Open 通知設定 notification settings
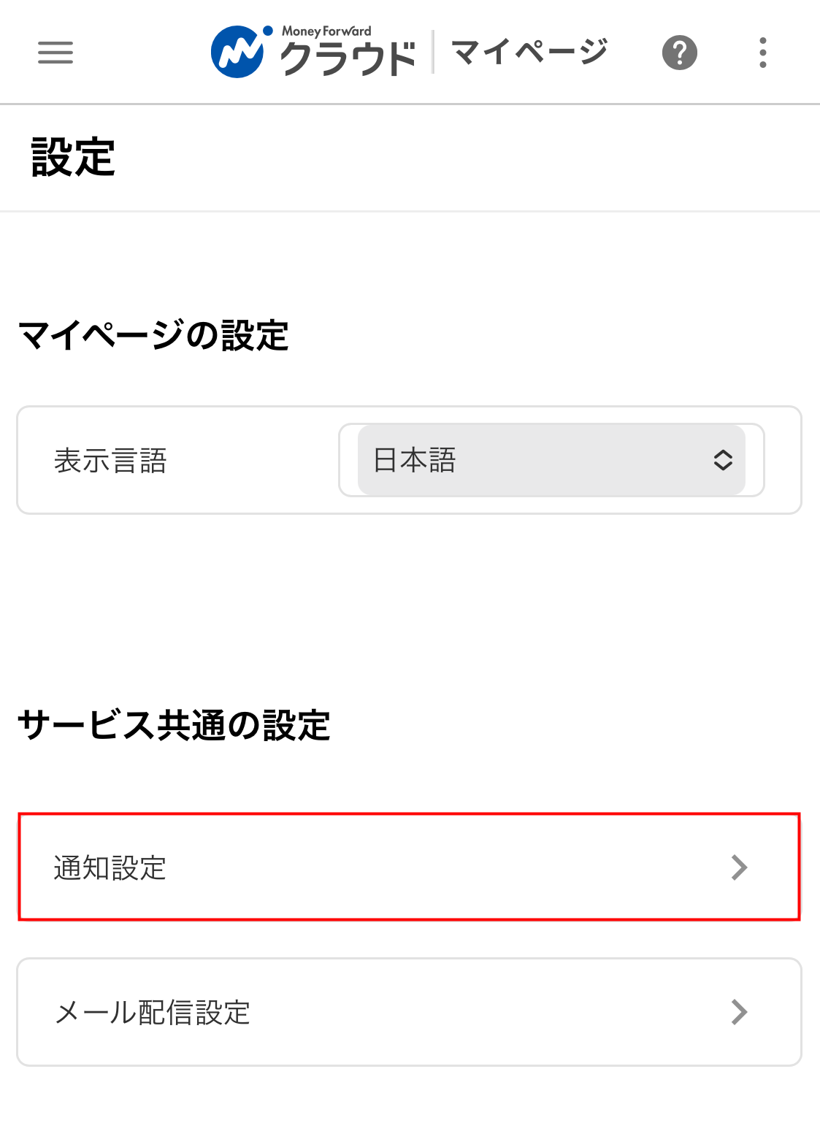Viewport: 820px width, 1123px height. (409, 867)
